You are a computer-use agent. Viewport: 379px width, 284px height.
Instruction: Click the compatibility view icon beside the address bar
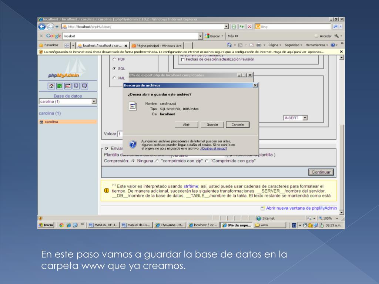[234, 27]
